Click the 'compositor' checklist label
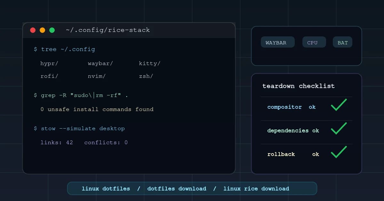Image resolution: width=384 pixels, height=201 pixels. [284, 107]
